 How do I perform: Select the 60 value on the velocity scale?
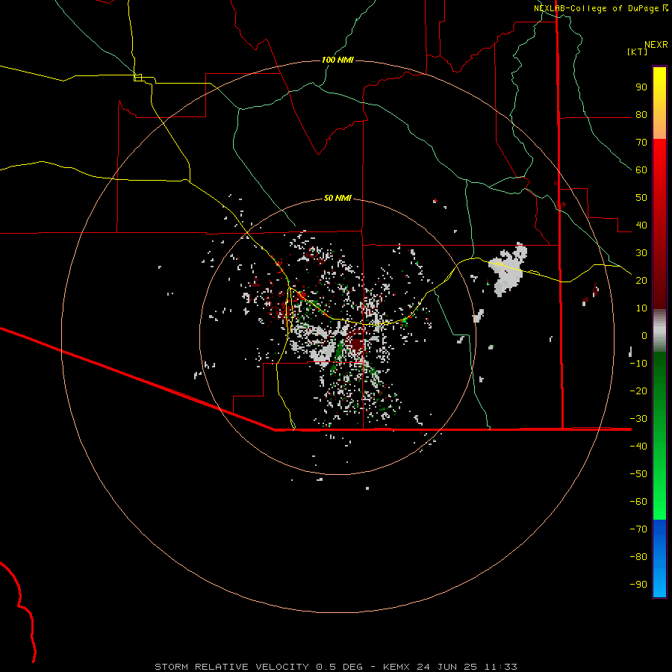(641, 170)
